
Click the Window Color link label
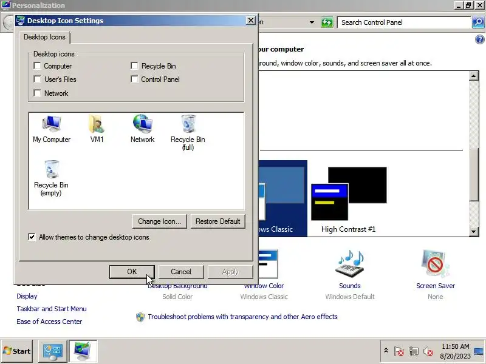click(x=264, y=286)
